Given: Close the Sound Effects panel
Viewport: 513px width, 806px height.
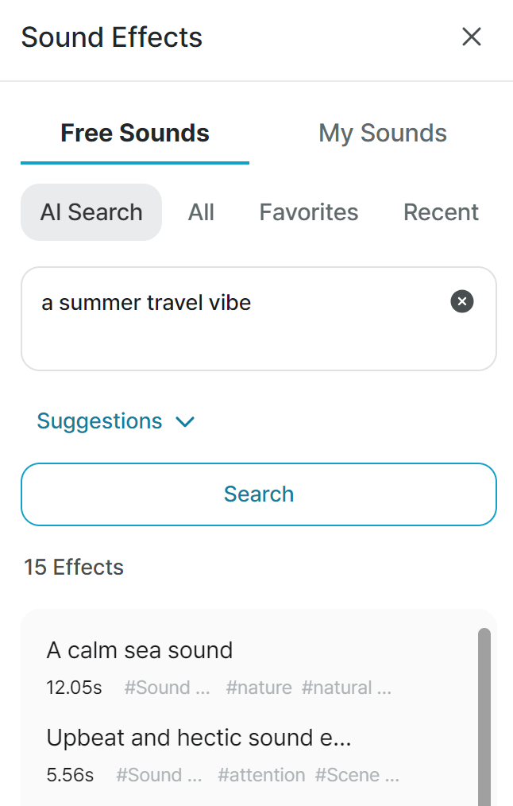Looking at the screenshot, I should (472, 37).
